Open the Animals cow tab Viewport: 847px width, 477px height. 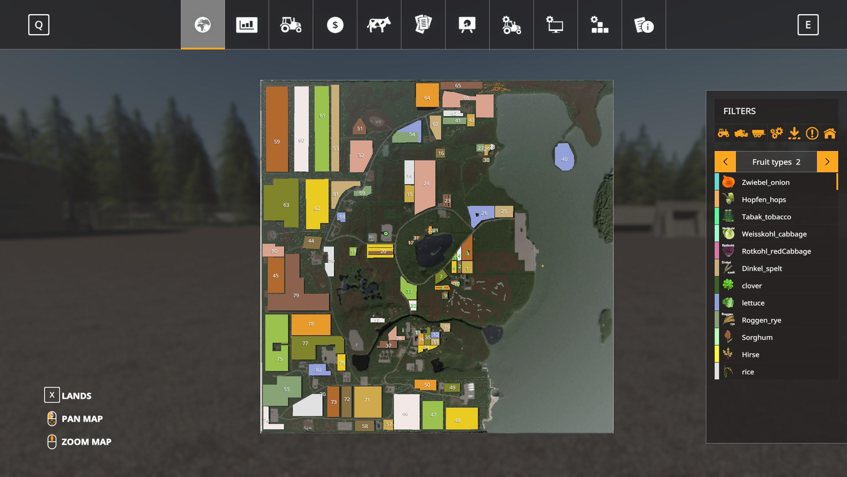pyautogui.click(x=379, y=24)
